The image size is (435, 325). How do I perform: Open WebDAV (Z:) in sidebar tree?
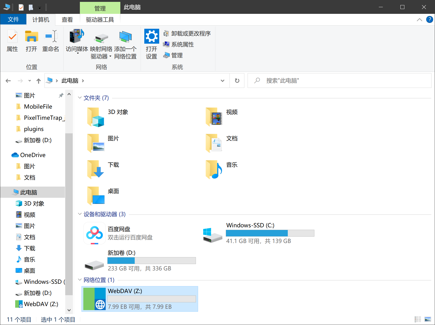click(x=41, y=304)
